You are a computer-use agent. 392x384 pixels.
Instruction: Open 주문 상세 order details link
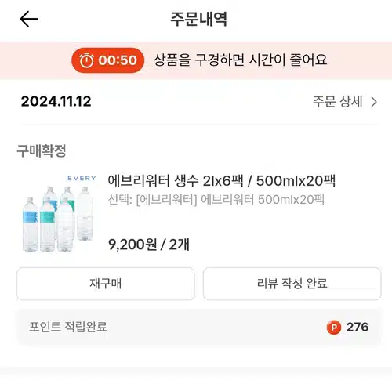coord(345,102)
